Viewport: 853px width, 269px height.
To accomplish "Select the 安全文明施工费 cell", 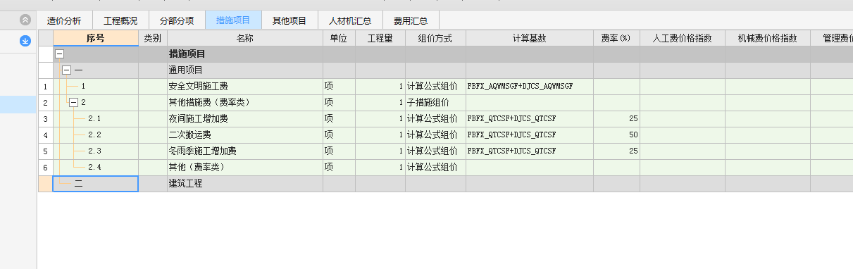I will 245,86.
